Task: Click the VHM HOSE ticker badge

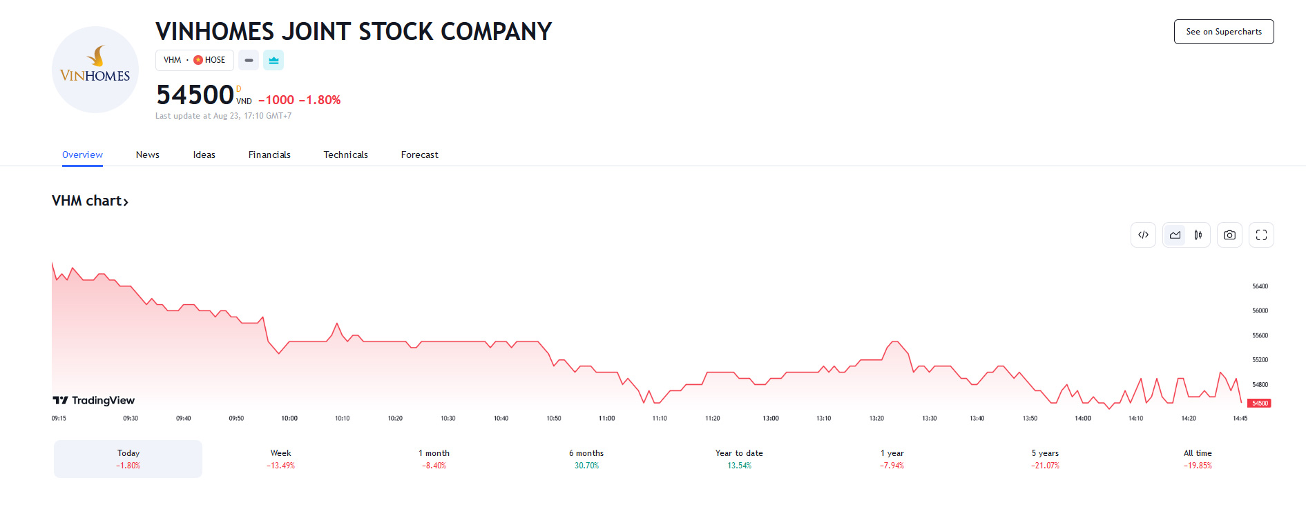Action: [x=194, y=61]
